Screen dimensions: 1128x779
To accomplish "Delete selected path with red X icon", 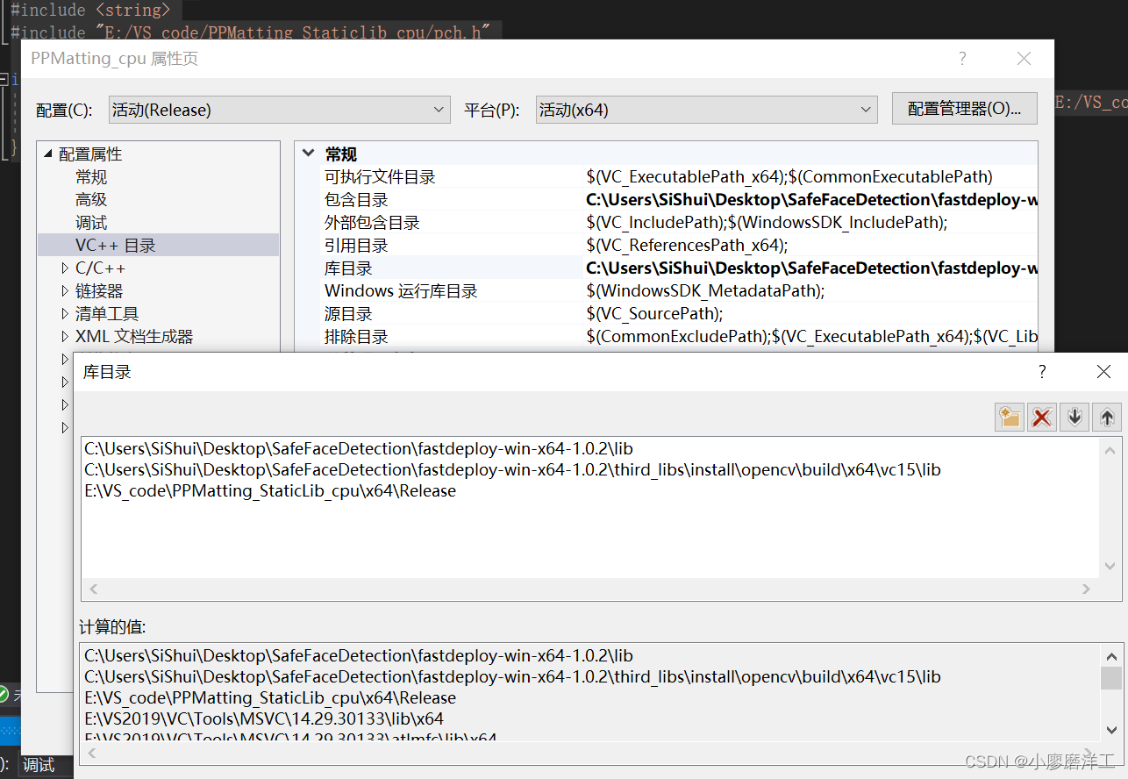I will (1042, 417).
